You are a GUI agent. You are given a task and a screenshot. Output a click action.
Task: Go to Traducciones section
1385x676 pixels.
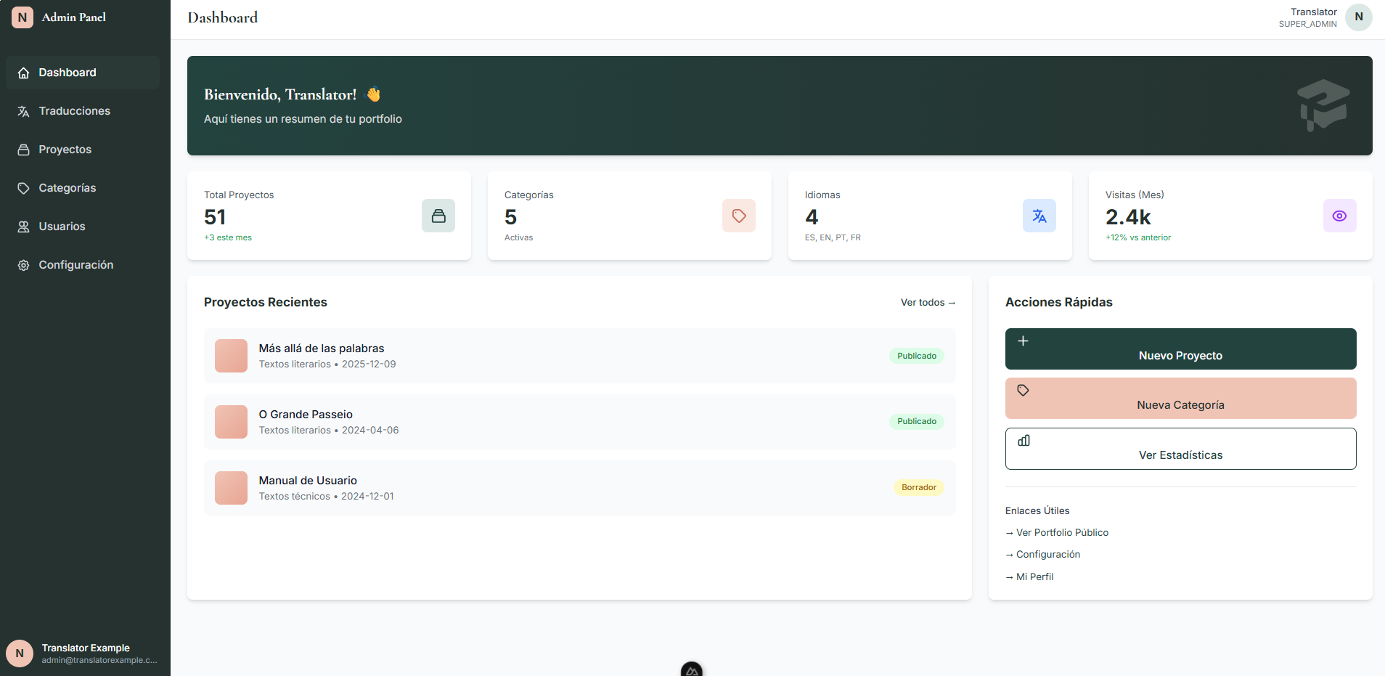pyautogui.click(x=83, y=111)
